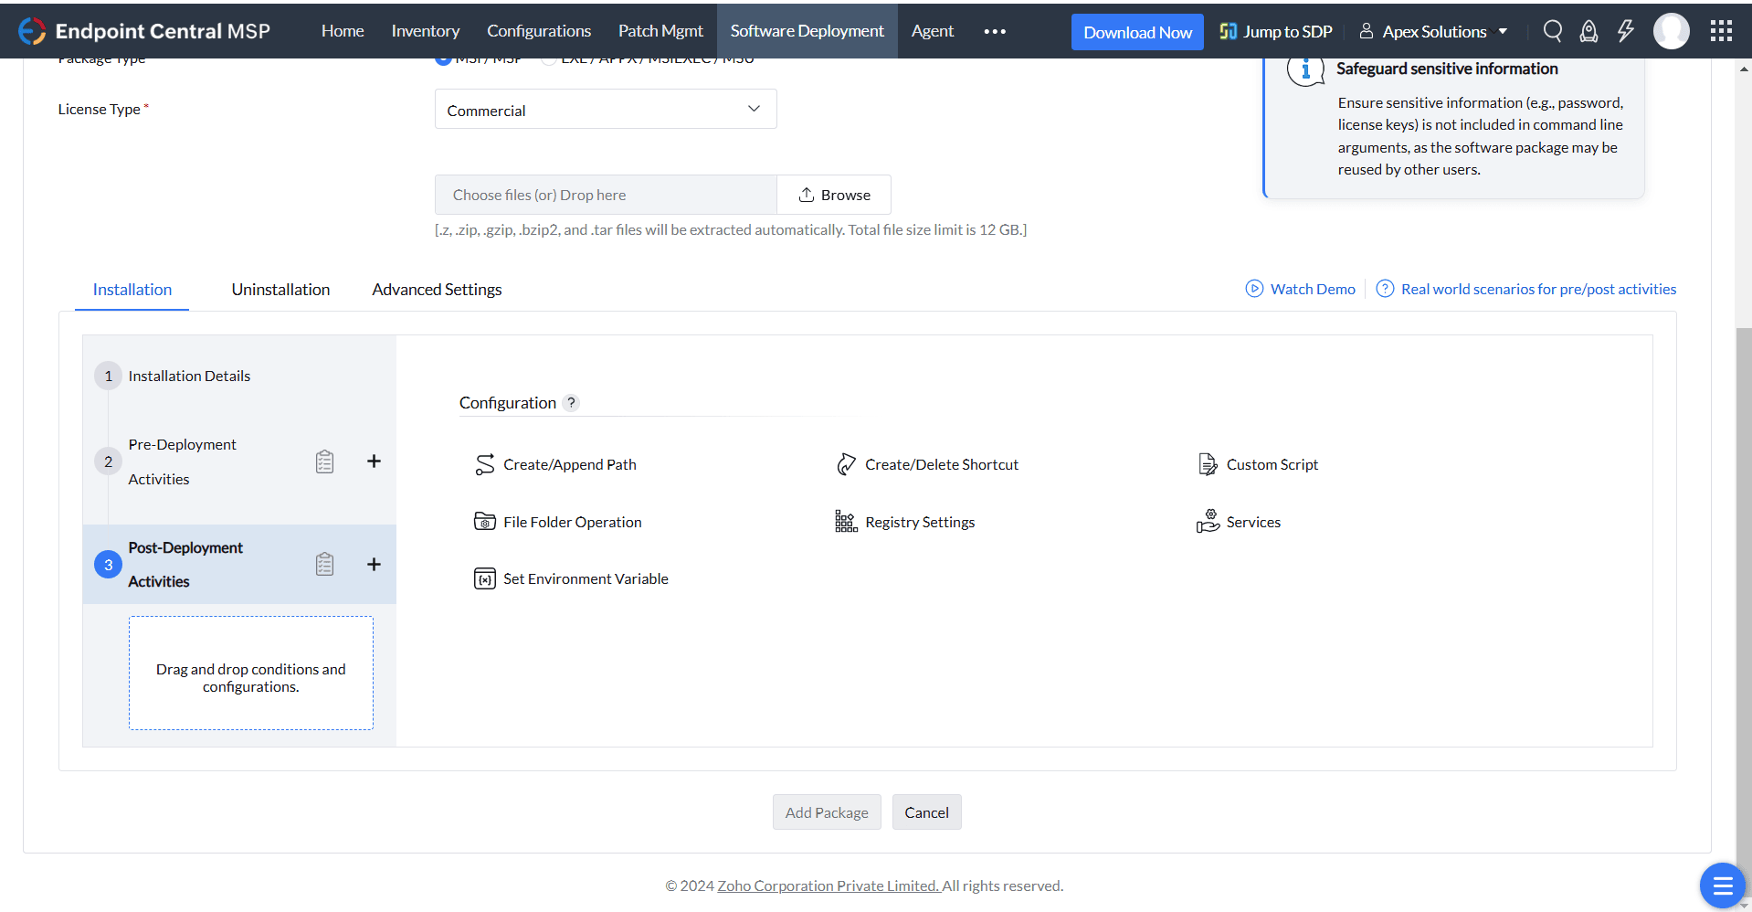Click the vertical page scrollbar
The height and width of the screenshot is (912, 1752).
pyautogui.click(x=1743, y=548)
